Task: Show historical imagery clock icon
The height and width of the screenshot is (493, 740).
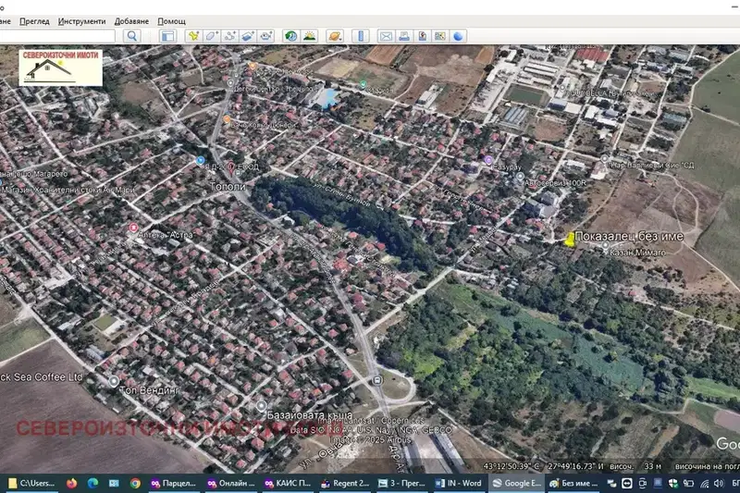Action: pyautogui.click(x=291, y=36)
